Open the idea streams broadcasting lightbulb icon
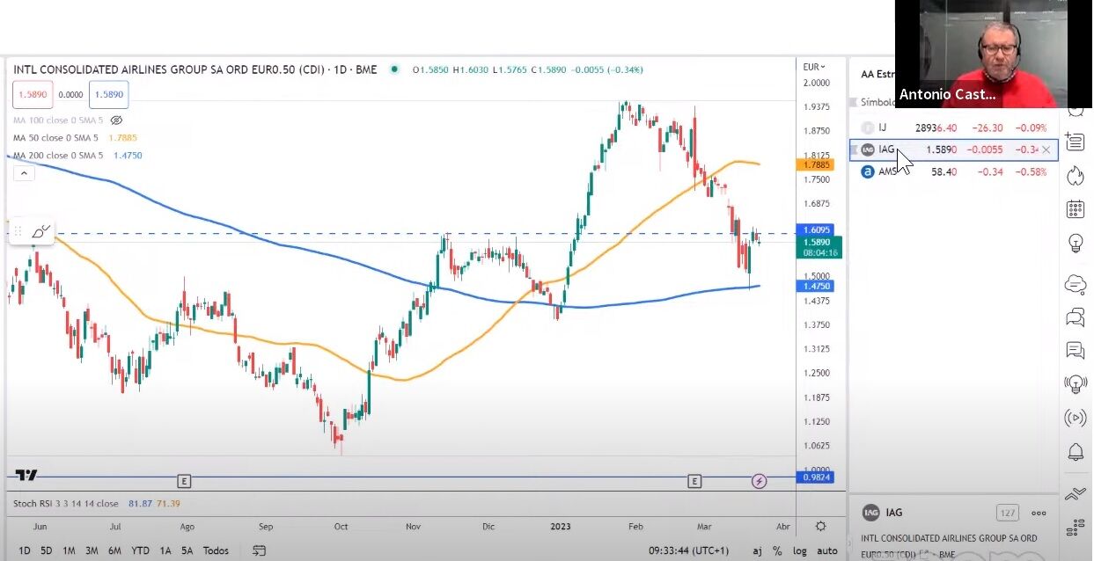The image size is (1094, 561). point(1075,384)
